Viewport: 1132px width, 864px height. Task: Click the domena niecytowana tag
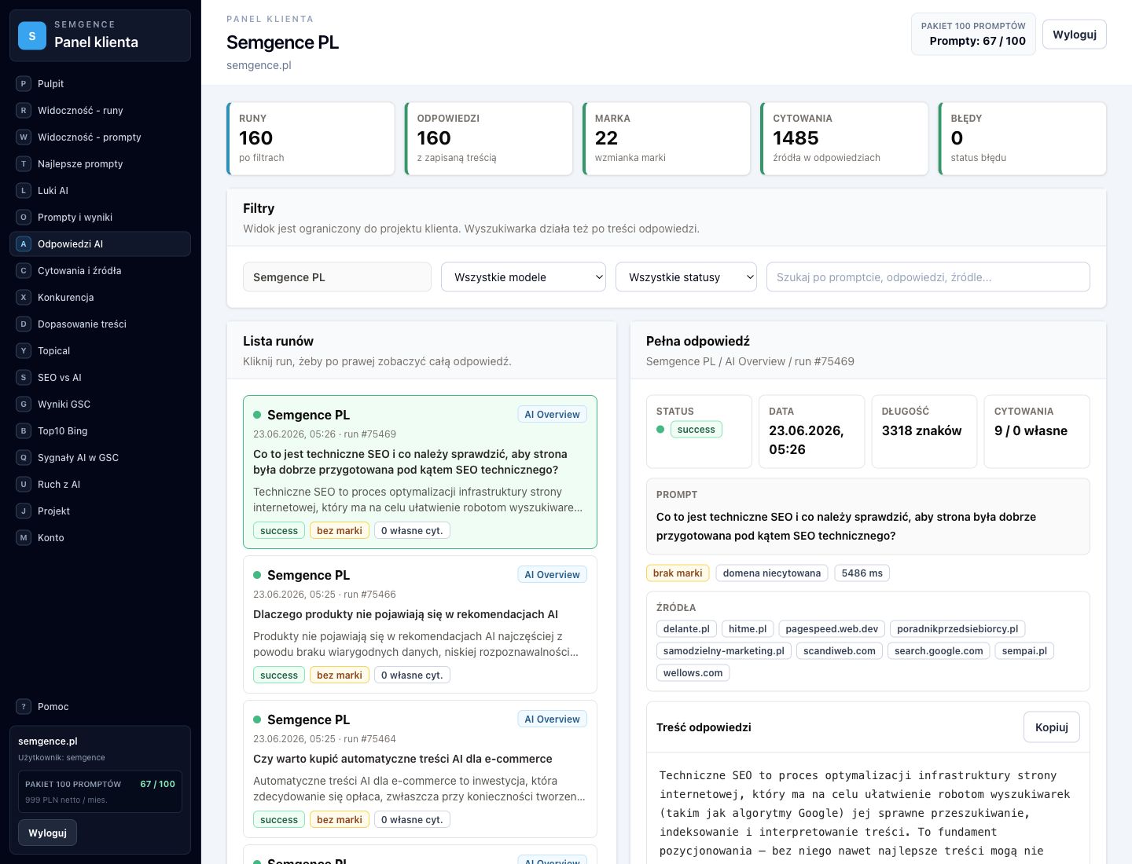click(x=772, y=573)
